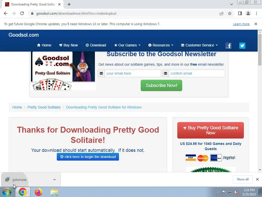Click the muted volume tray icon

pyautogui.click(x=236, y=192)
